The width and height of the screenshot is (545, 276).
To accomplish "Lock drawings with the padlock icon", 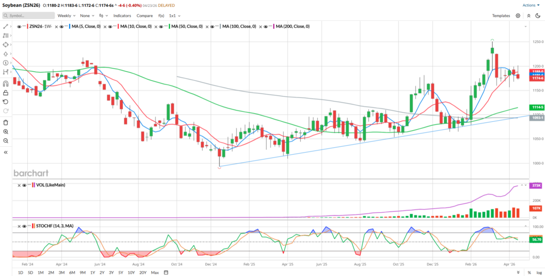I will pyautogui.click(x=5, y=93).
